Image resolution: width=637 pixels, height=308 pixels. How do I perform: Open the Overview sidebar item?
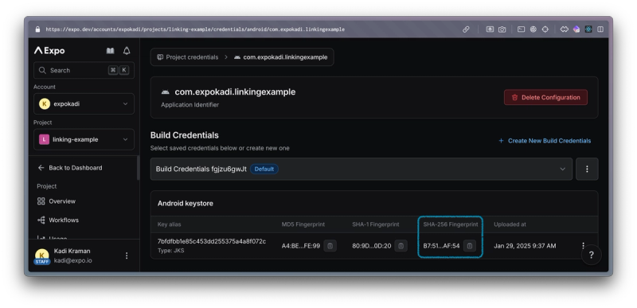tap(57, 201)
